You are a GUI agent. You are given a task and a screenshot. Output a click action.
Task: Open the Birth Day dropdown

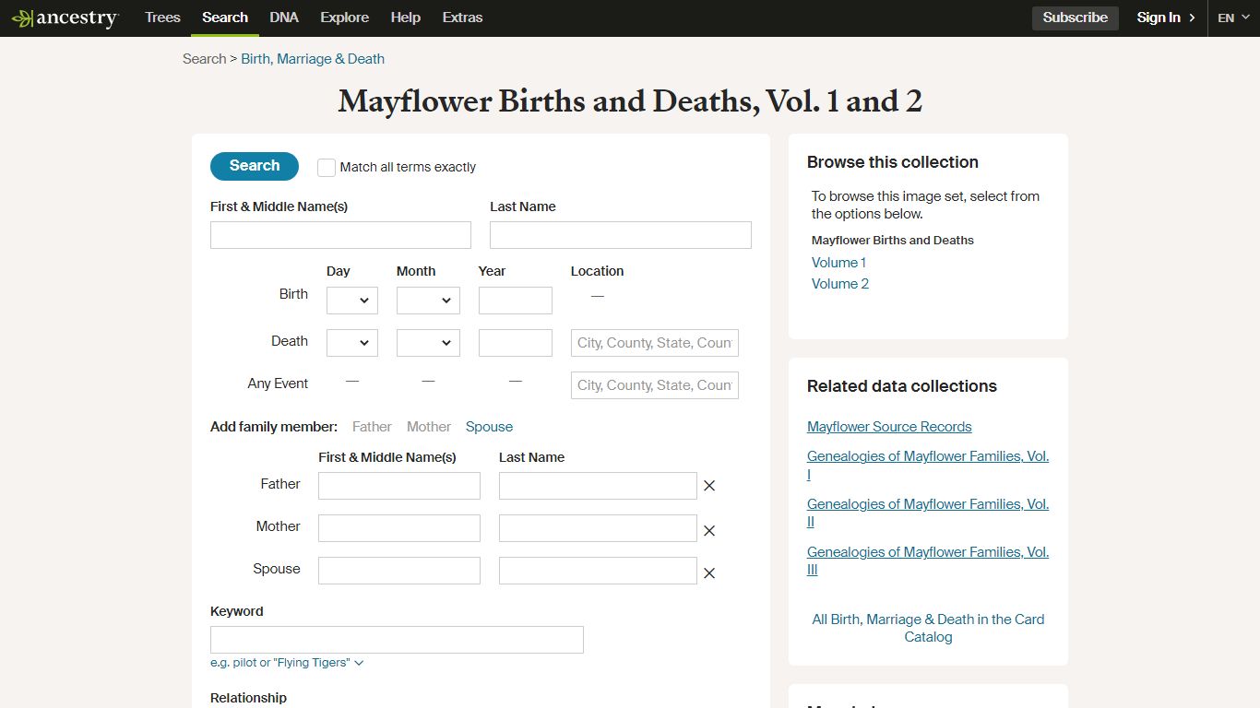point(352,301)
